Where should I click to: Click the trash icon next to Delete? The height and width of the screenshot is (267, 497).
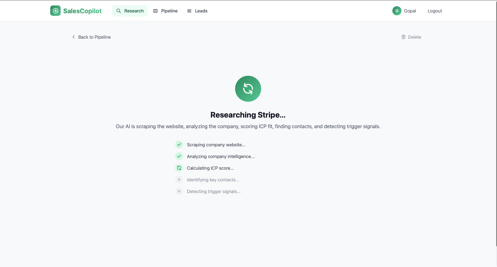coord(403,37)
